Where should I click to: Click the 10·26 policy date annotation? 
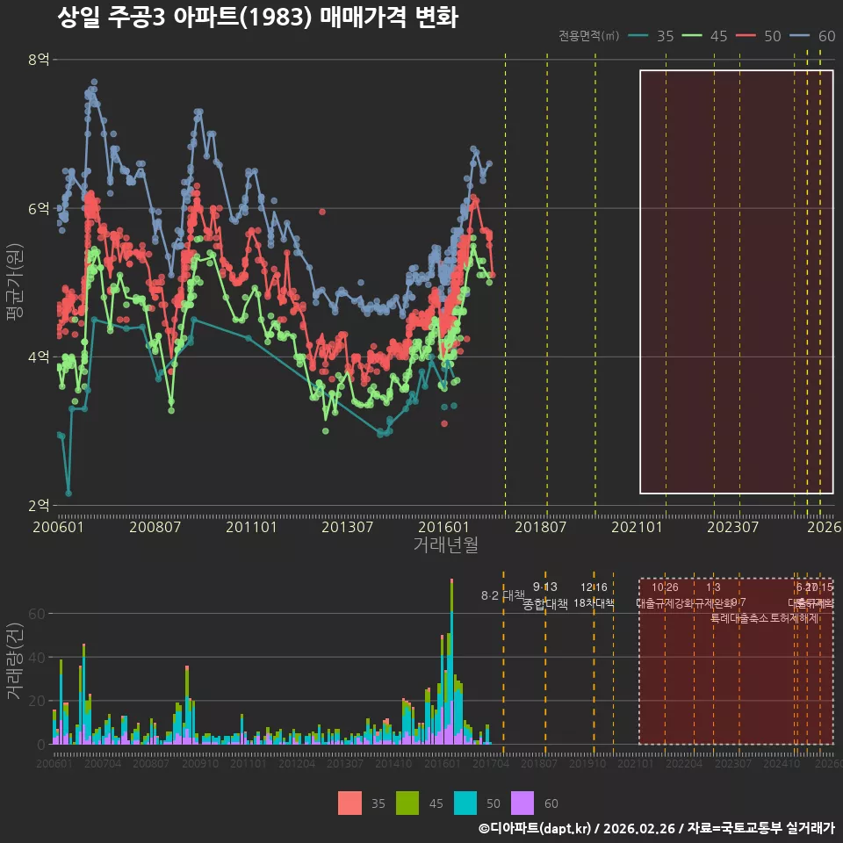point(665,587)
